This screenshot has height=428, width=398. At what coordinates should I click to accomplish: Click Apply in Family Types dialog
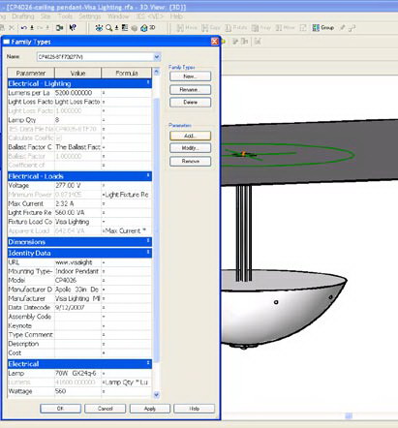tap(150, 409)
